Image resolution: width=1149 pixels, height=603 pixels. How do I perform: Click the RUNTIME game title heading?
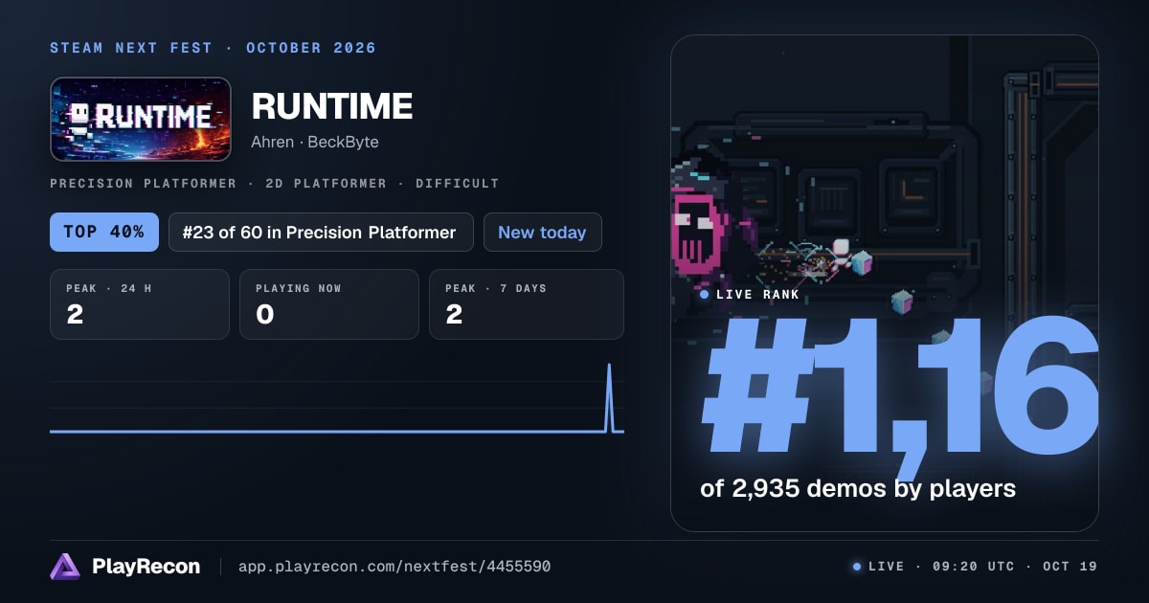click(x=331, y=106)
